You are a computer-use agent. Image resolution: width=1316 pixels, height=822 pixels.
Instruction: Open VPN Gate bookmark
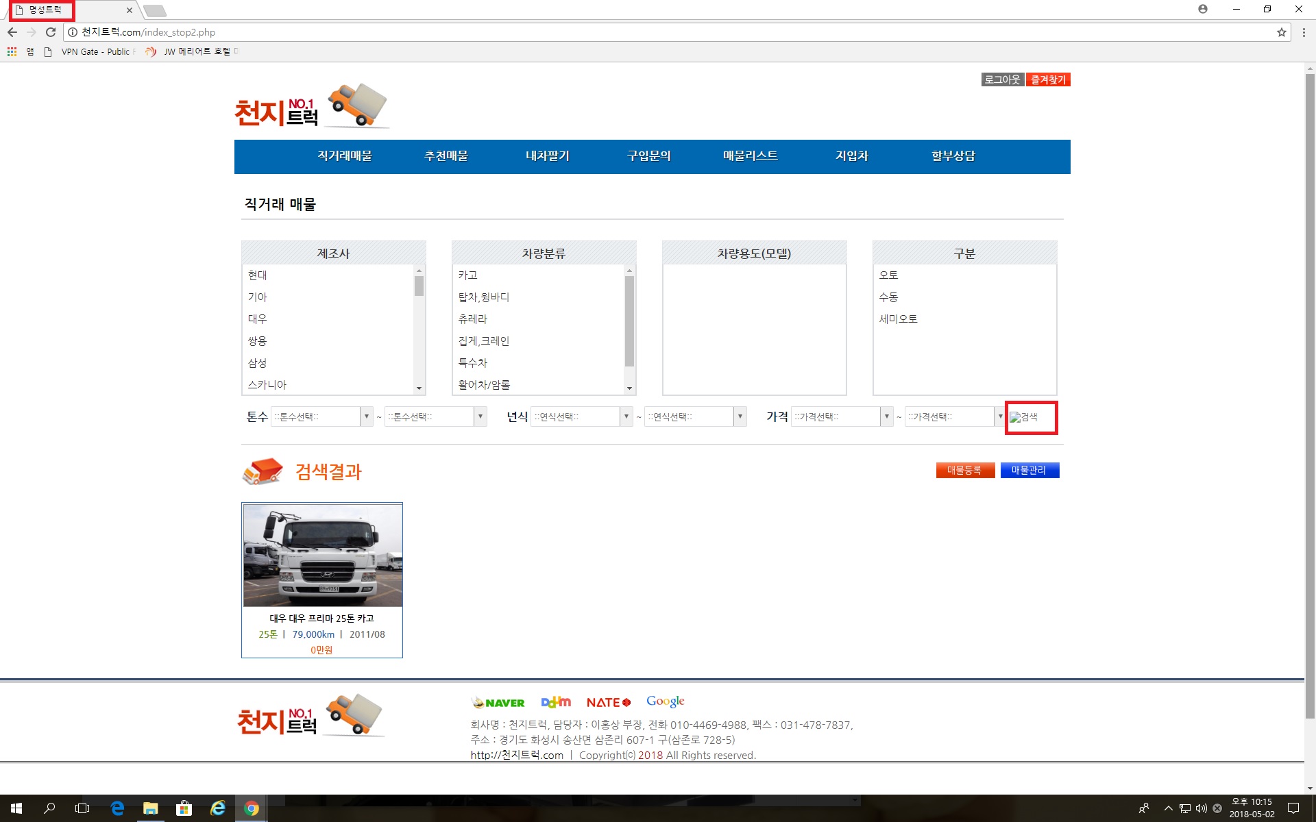click(89, 51)
